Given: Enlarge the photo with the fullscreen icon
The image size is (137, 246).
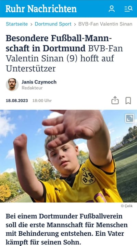Looking at the screenshot, I should tap(130, 118).
